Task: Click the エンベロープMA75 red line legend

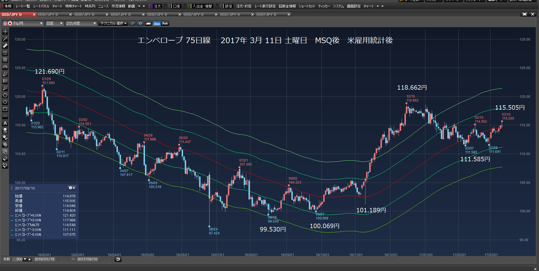Action: click(27, 225)
